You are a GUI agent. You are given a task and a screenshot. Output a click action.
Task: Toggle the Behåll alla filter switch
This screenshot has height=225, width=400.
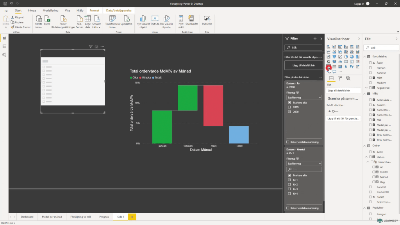tap(334, 111)
